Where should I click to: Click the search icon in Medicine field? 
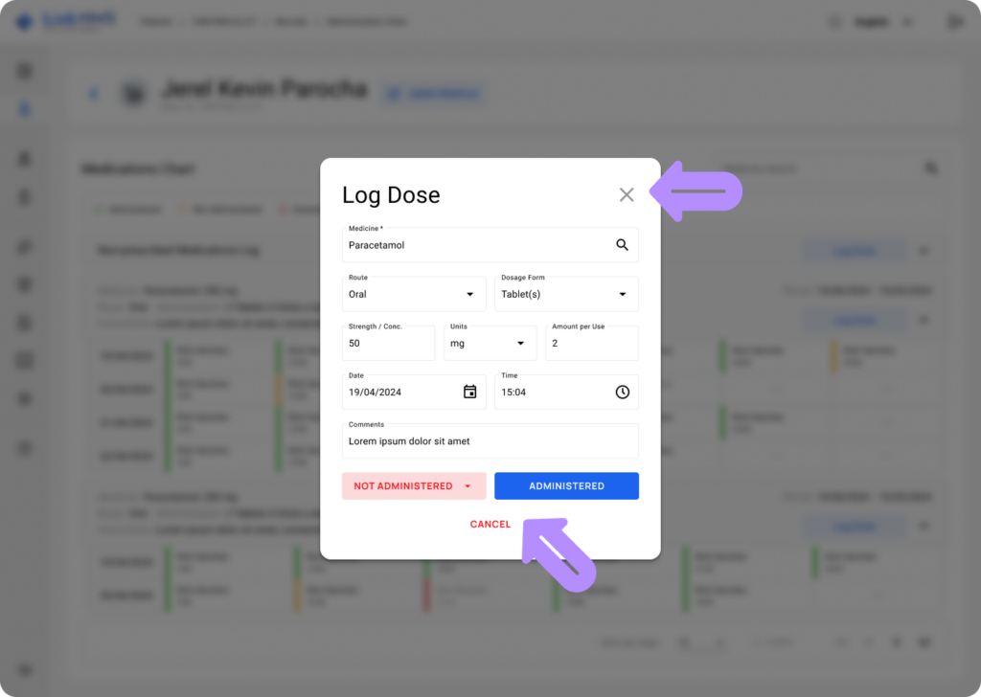coord(622,245)
